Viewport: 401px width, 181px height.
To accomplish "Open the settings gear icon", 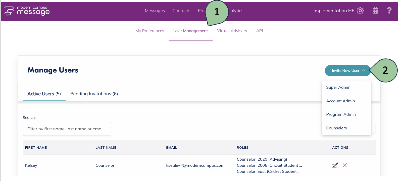I will pyautogui.click(x=360, y=11).
